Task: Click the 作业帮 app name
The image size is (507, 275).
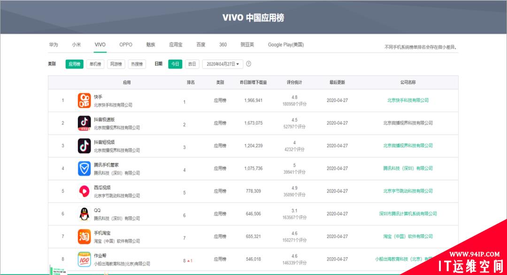Action: 100,255
